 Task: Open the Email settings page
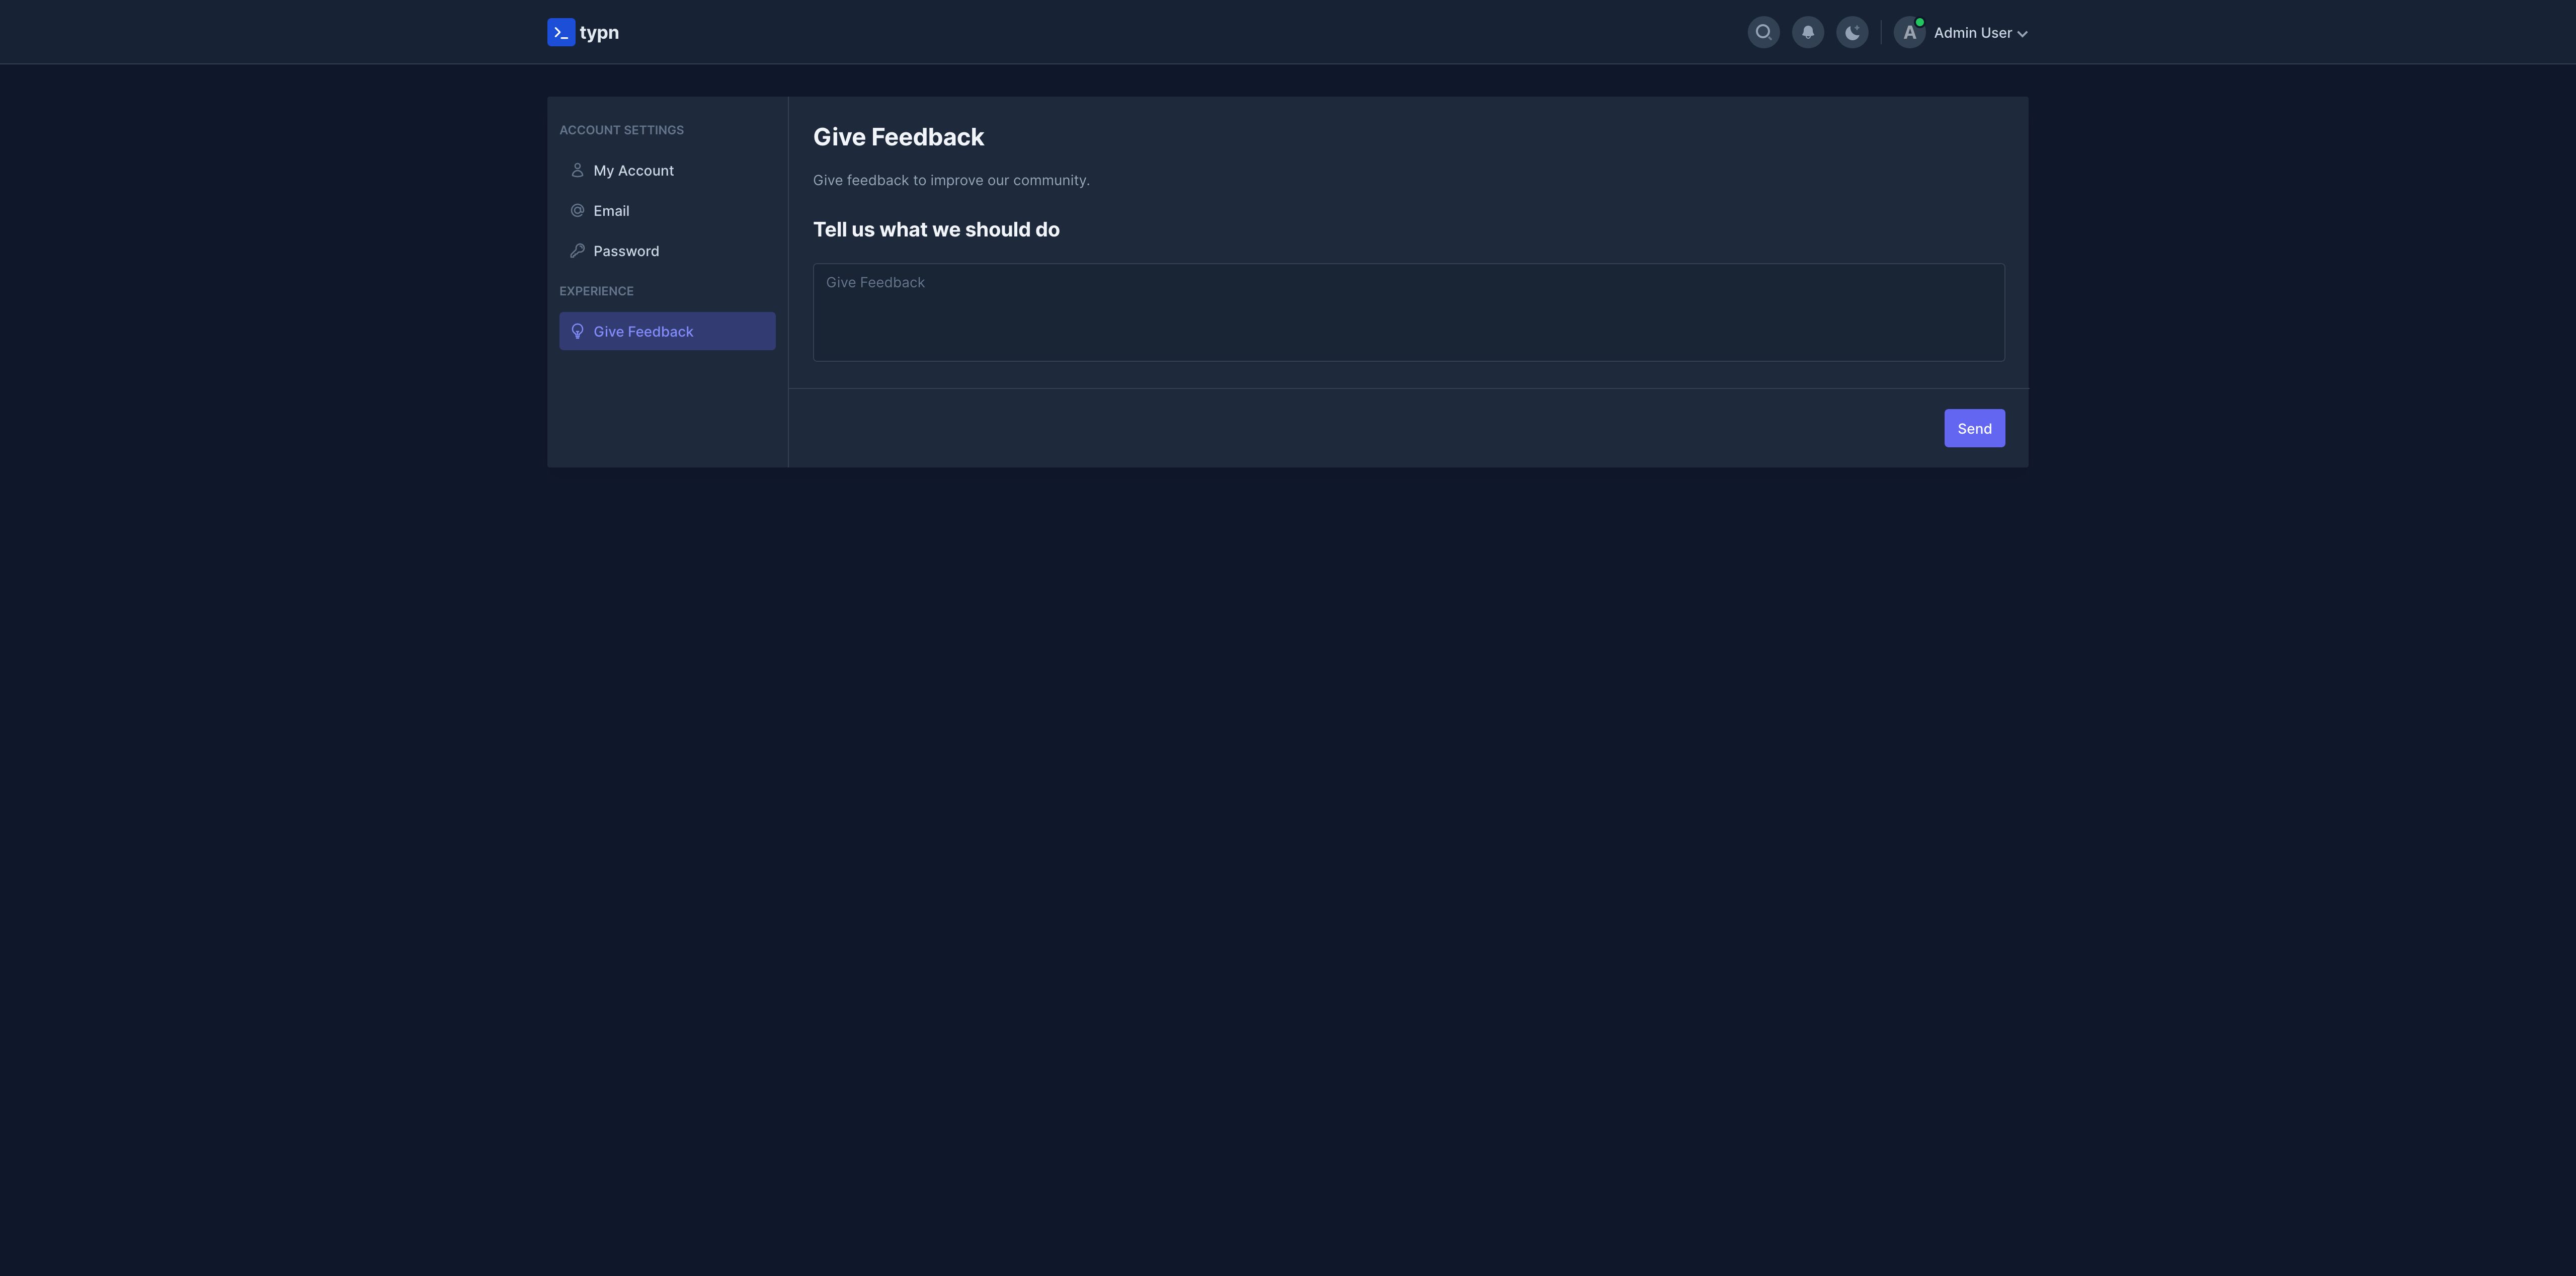click(611, 211)
